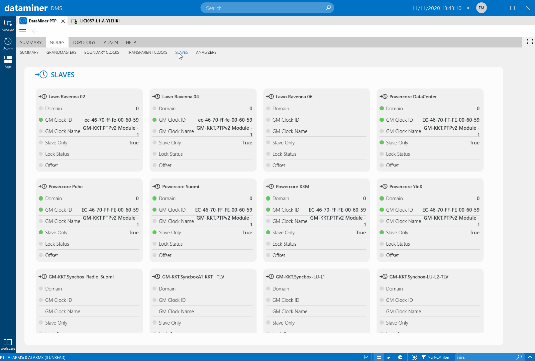Open the SUMMARY sub-tab under NODES
The height and width of the screenshot is (361, 535).
pyautogui.click(x=29, y=52)
